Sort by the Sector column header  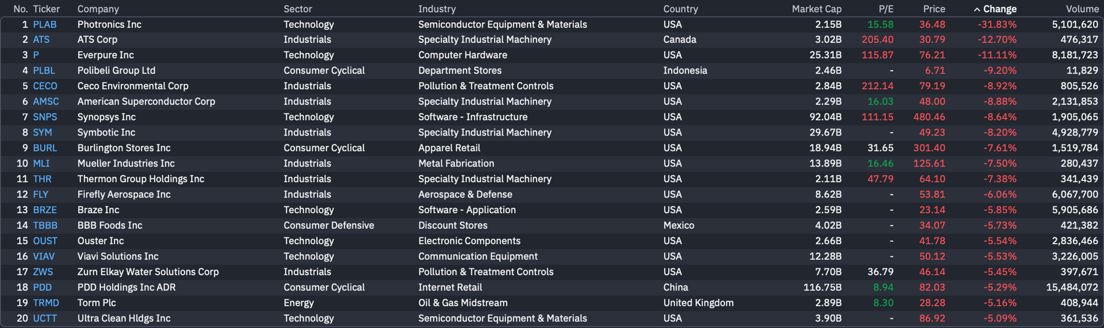point(298,9)
